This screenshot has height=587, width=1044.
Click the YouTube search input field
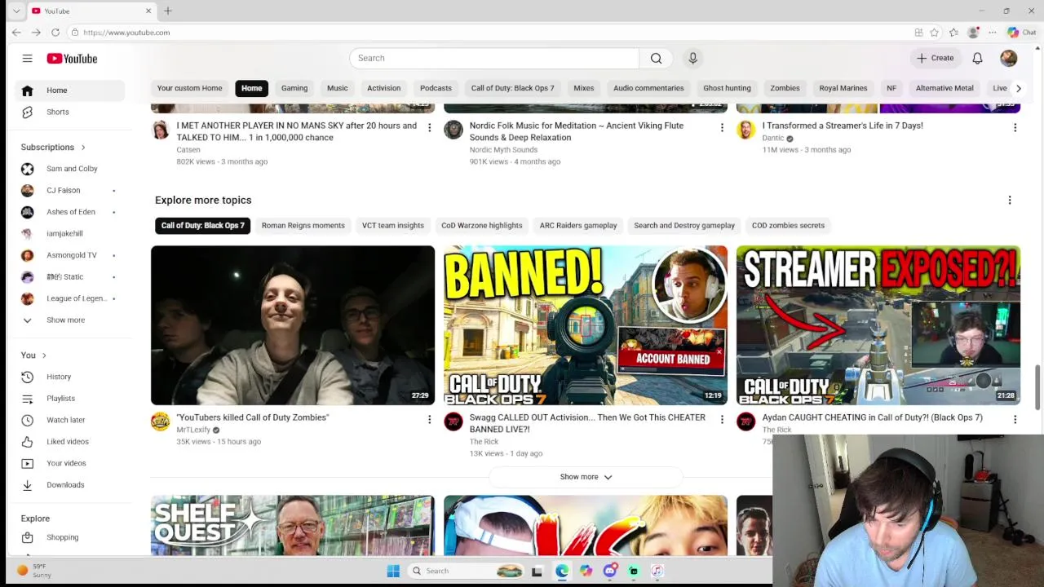pyautogui.click(x=494, y=58)
